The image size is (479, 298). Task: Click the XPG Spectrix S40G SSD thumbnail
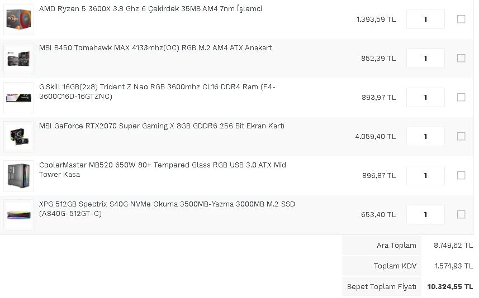pyautogui.click(x=18, y=215)
